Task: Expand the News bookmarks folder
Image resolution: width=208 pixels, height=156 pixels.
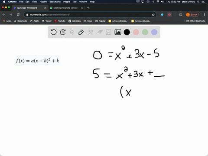Action: (x=88, y=21)
